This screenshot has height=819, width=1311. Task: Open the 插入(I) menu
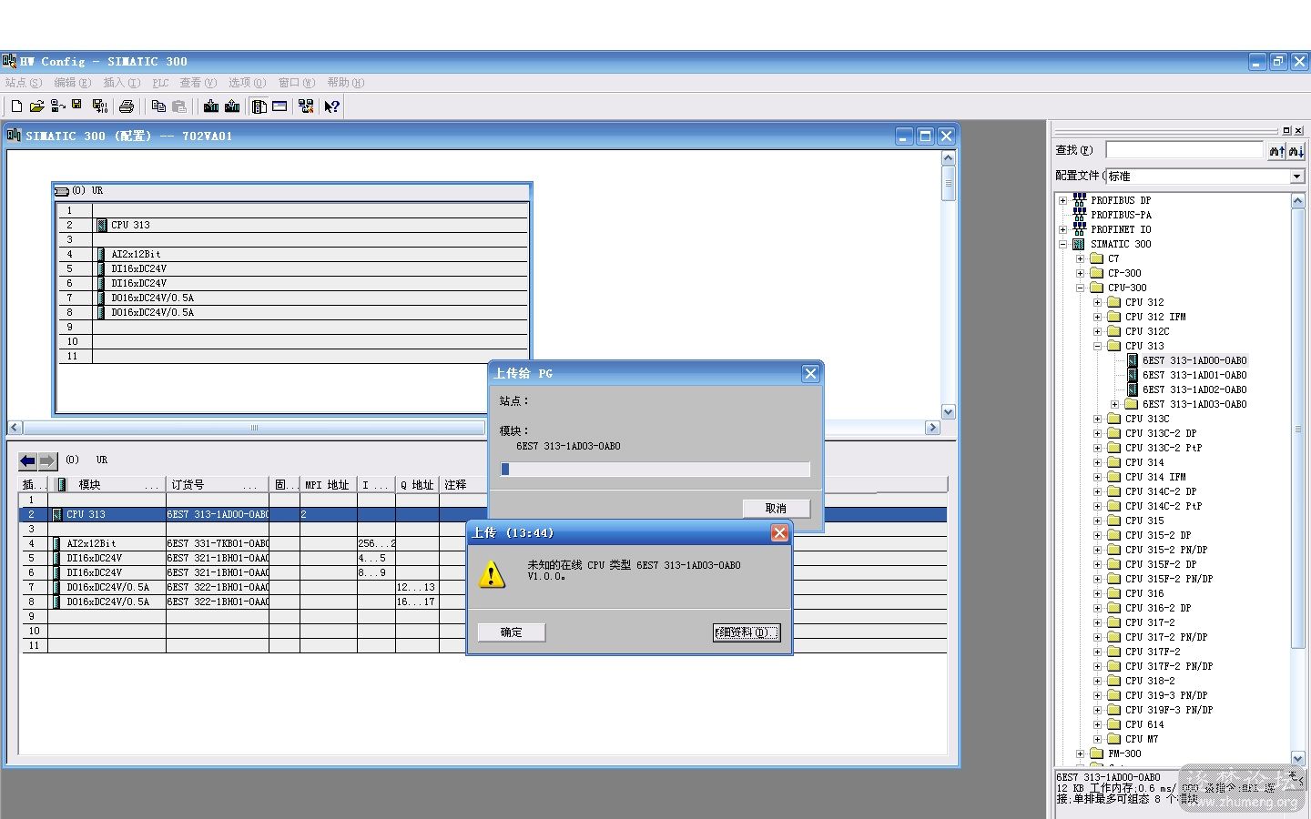point(121,83)
